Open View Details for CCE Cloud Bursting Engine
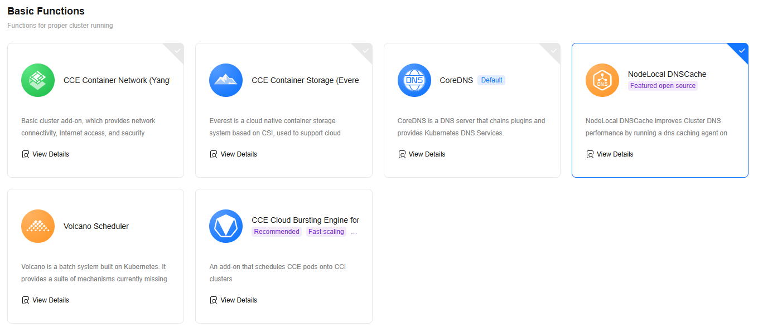The image size is (758, 332). [x=234, y=300]
